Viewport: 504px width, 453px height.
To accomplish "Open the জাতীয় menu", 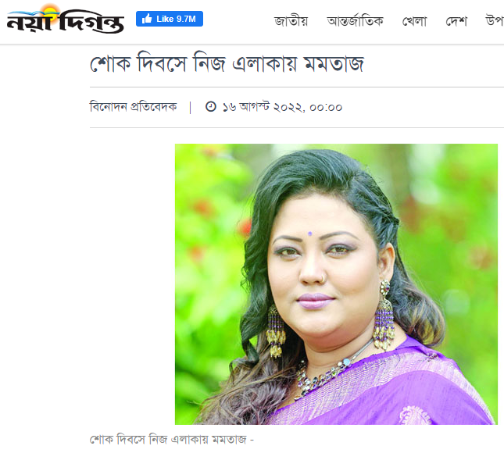I will click(x=291, y=21).
